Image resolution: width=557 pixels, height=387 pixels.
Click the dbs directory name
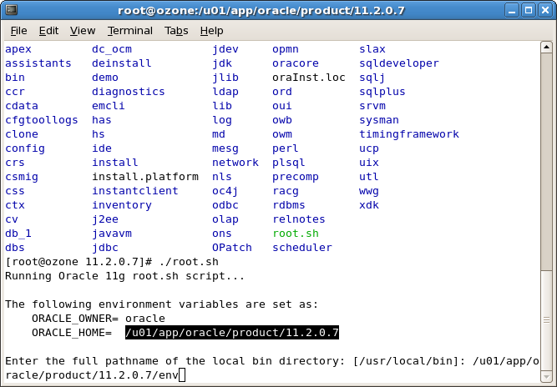point(15,248)
